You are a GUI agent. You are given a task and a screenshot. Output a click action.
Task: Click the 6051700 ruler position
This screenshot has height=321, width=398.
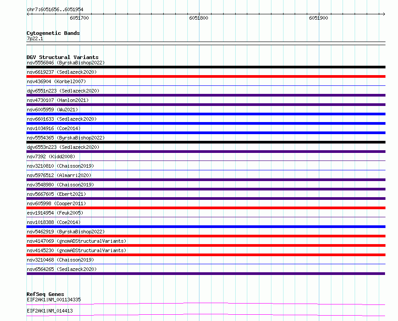80,18
